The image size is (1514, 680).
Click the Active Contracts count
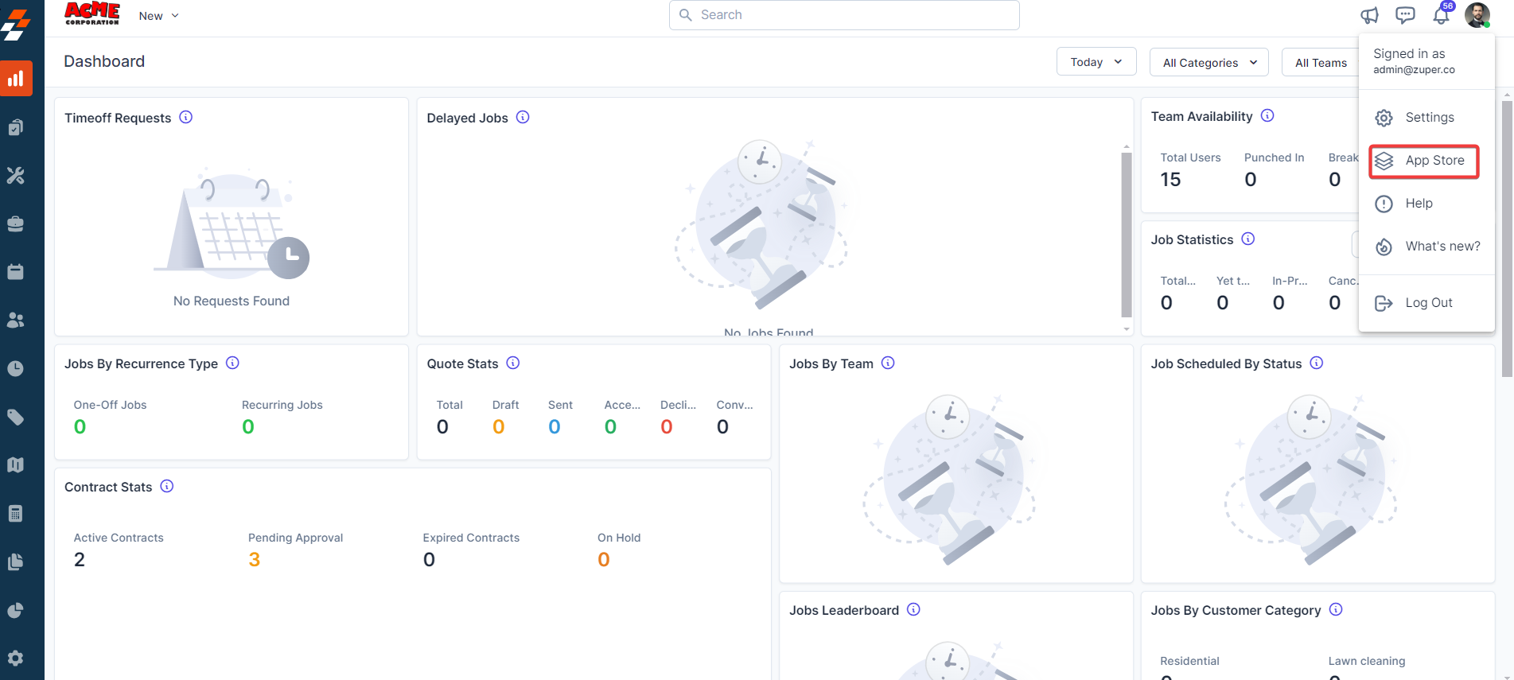click(x=80, y=560)
